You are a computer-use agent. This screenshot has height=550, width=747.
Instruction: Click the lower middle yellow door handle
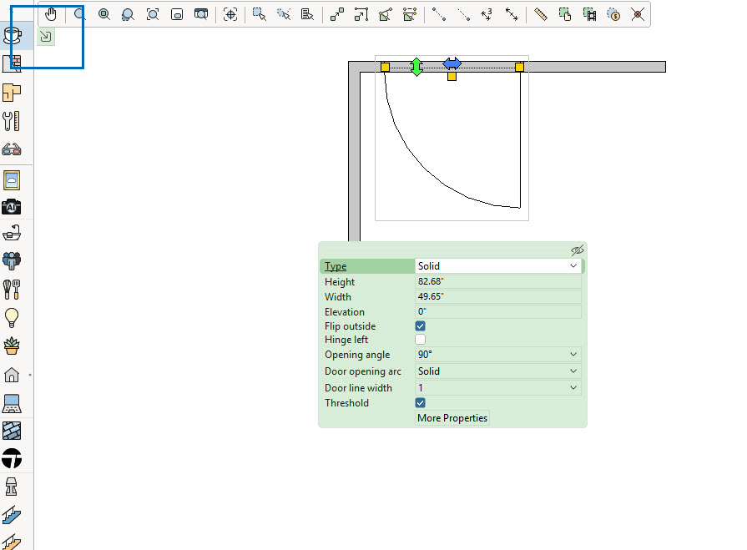point(452,76)
